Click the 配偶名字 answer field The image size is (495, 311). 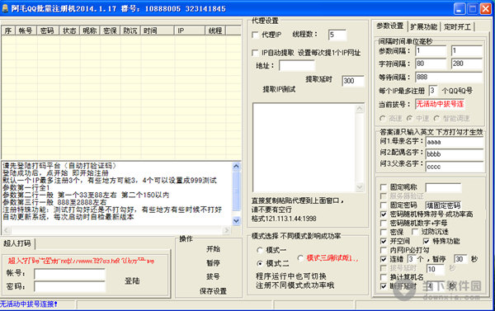(455, 154)
